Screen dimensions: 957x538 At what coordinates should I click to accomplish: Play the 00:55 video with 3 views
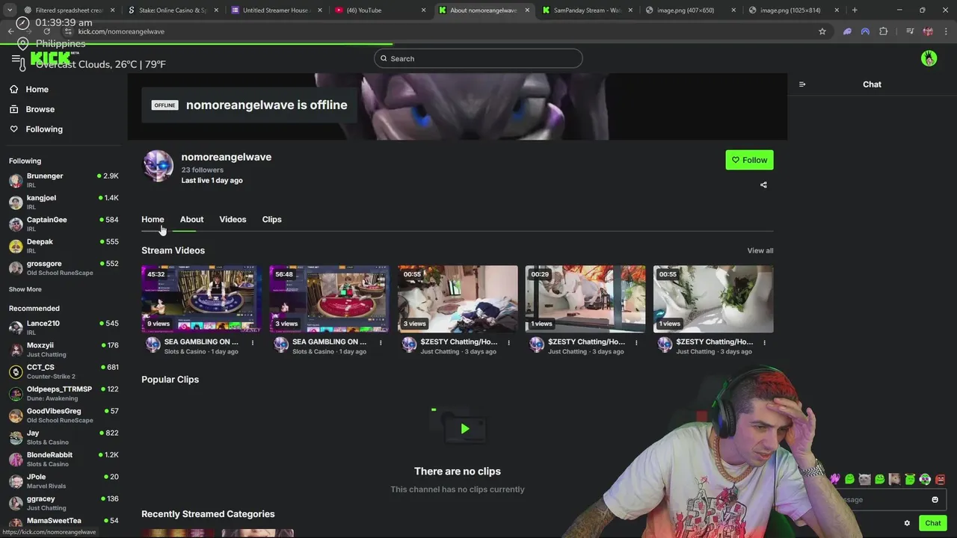point(458,299)
